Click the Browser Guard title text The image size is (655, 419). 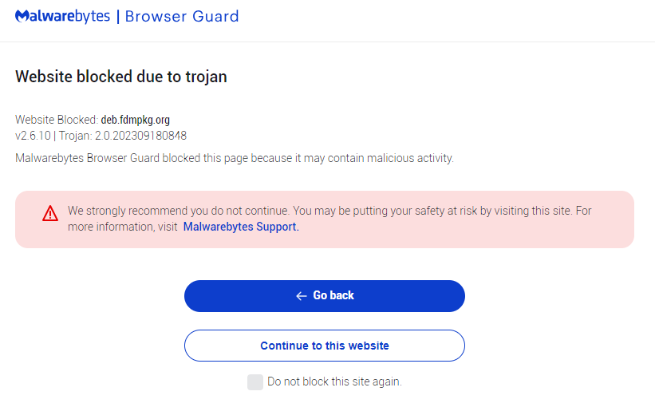pos(182,16)
